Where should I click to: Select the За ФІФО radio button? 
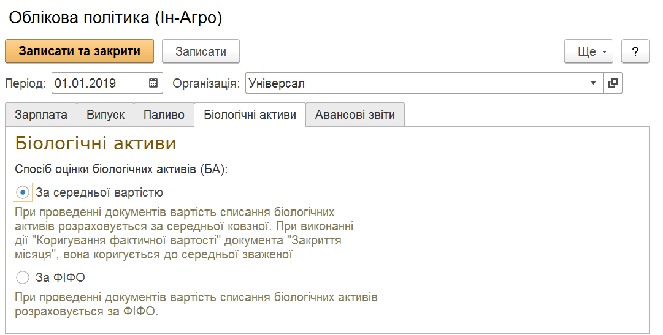point(23,277)
